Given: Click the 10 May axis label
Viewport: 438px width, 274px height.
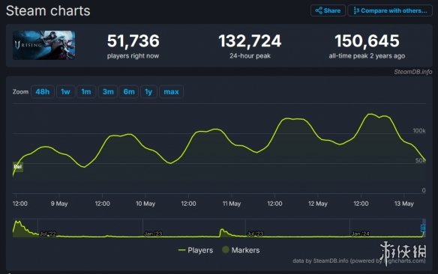Looking at the screenshot, I should point(145,204).
